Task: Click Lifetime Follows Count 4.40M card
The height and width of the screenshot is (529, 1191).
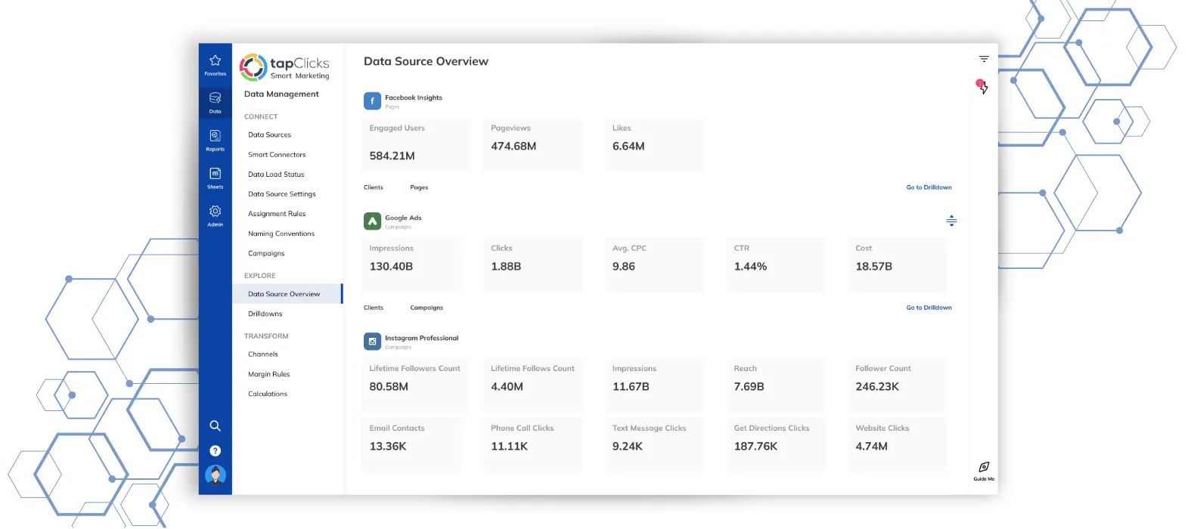Action: pos(533,385)
